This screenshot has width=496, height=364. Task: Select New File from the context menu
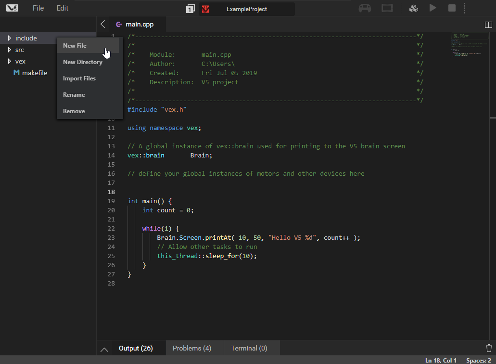pyautogui.click(x=75, y=45)
